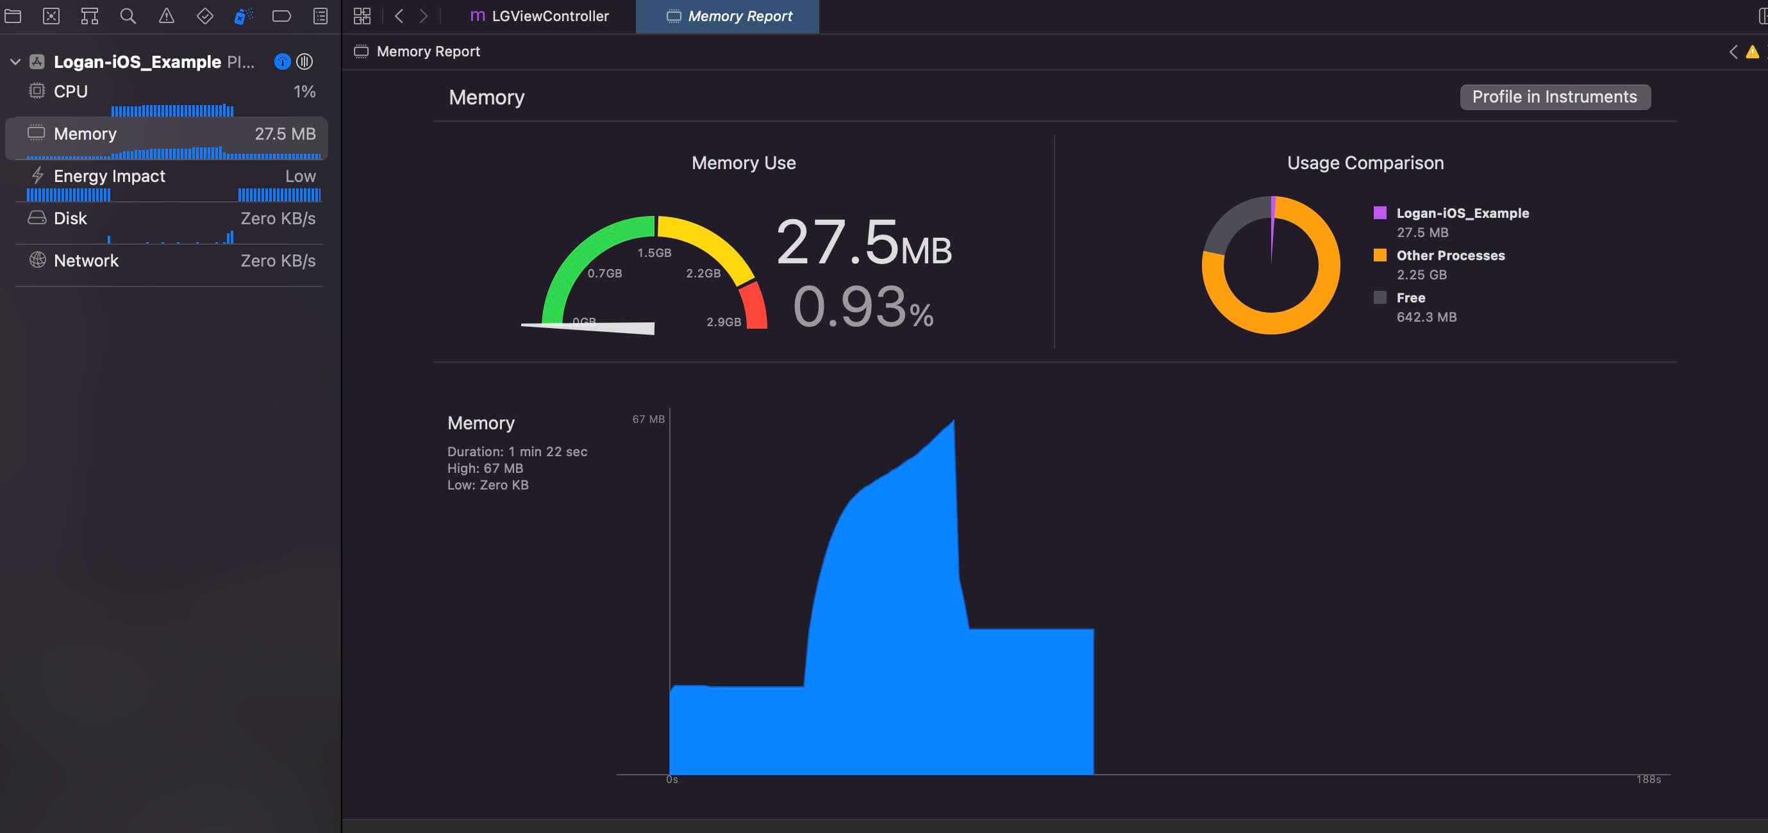Open the Source Control navigator
This screenshot has height=833, width=1768.
[x=51, y=16]
